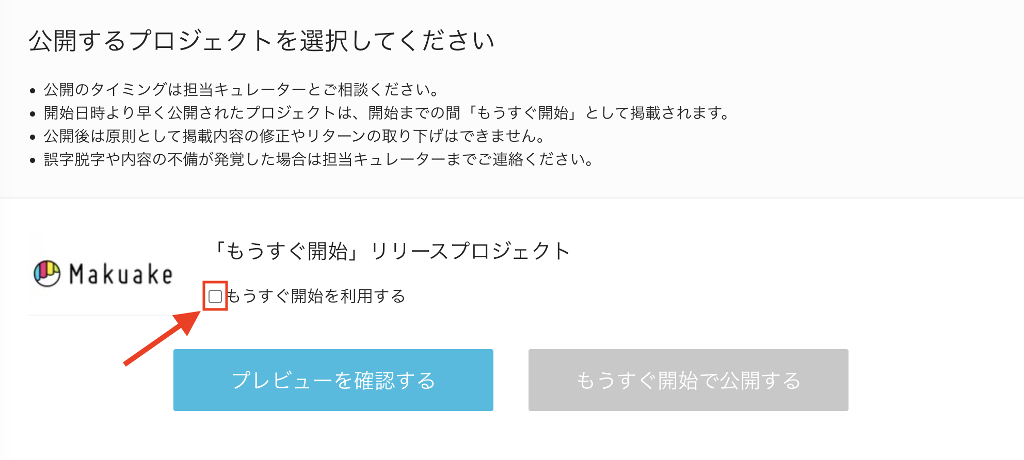Image resolution: width=1024 pixels, height=460 pixels.
Task: Click the bullet dot before 開始日時より早く
Action: (x=33, y=114)
